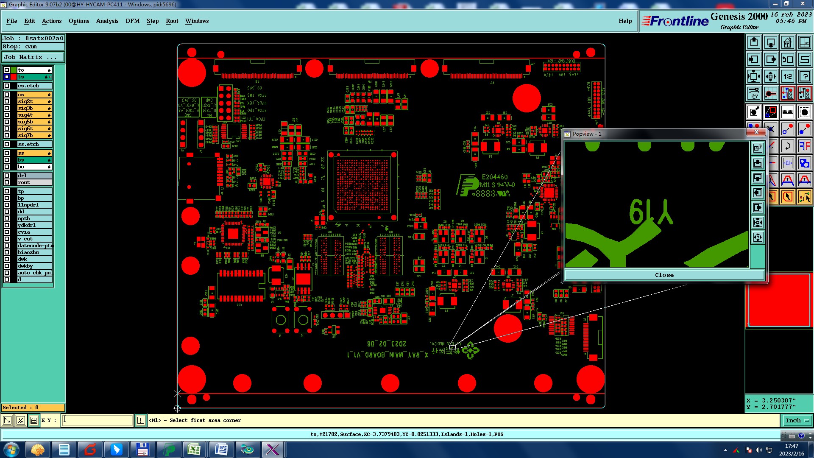Toggle the checkbox for sig4t layer
The height and width of the screenshot is (458, 814).
pos(7,115)
